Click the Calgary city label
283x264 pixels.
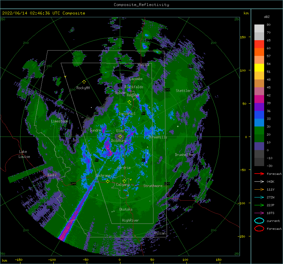[x=123, y=185]
